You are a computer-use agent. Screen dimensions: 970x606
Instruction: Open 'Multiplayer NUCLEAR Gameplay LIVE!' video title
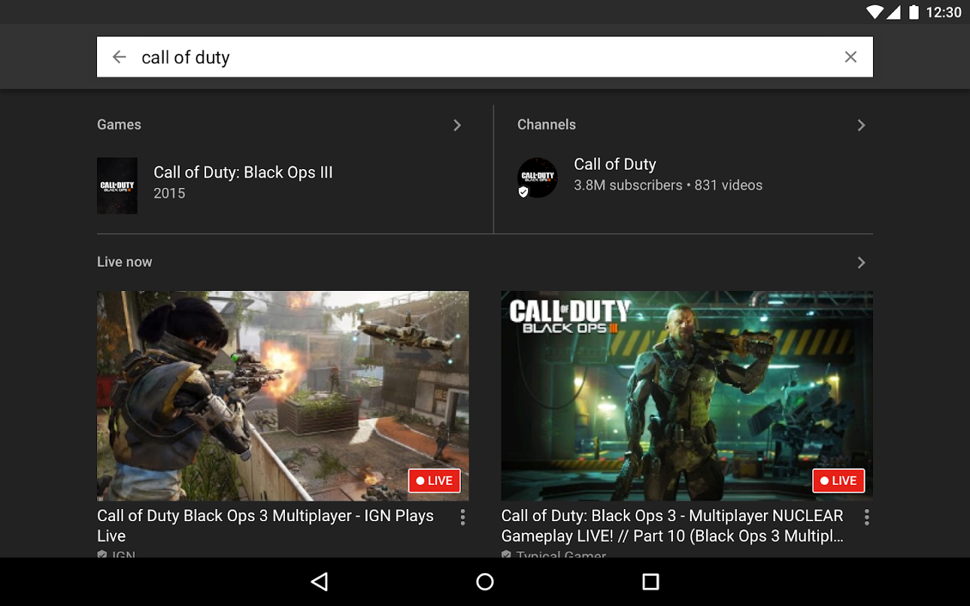[x=672, y=526]
